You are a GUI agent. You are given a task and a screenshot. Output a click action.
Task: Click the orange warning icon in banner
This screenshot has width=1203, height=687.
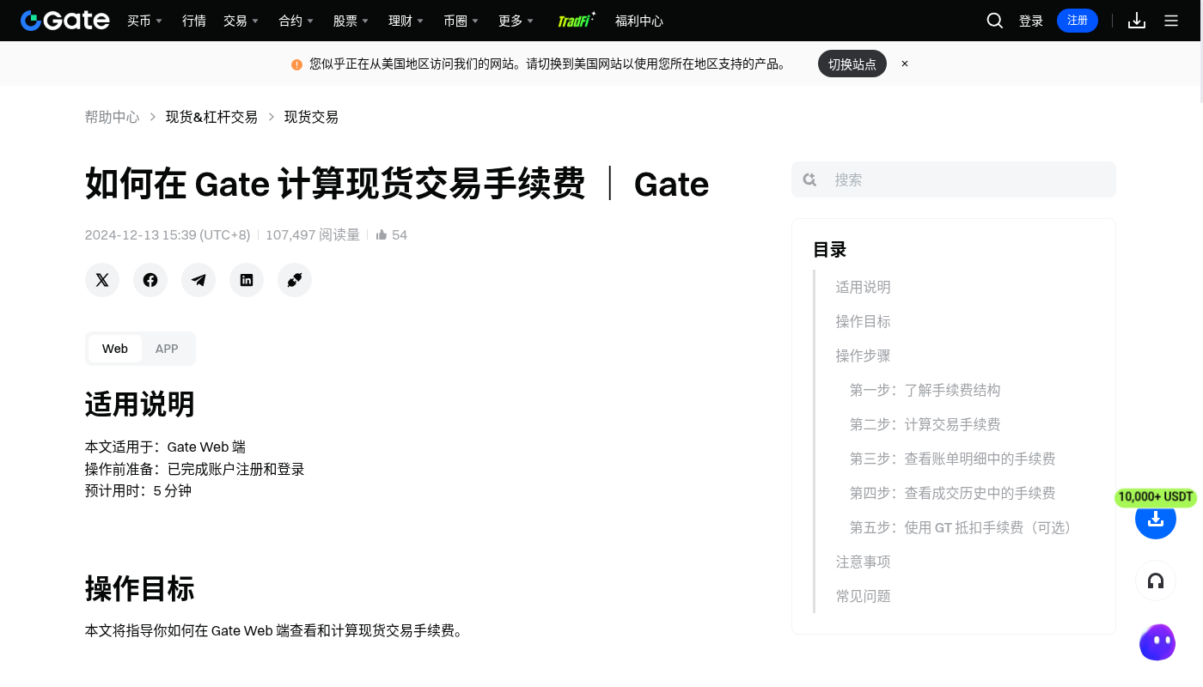(x=296, y=64)
